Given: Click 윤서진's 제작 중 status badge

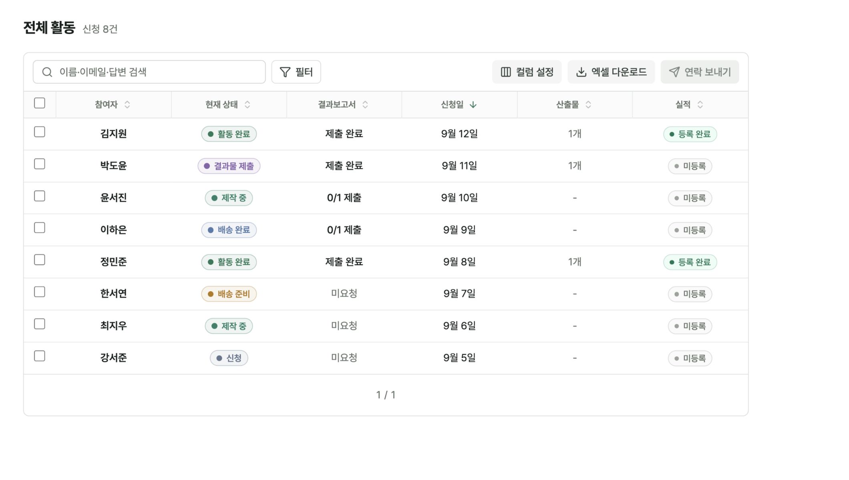Looking at the screenshot, I should click(x=229, y=198).
